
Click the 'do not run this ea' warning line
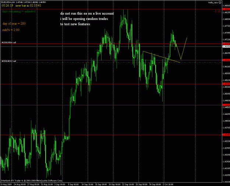87,14
